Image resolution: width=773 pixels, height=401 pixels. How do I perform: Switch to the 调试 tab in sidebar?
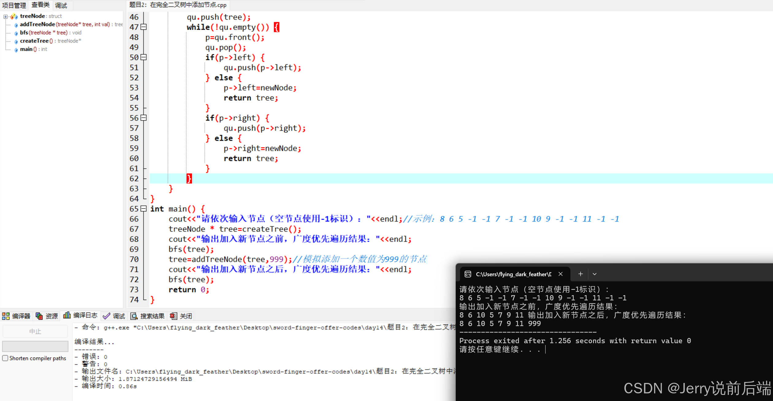61,5
